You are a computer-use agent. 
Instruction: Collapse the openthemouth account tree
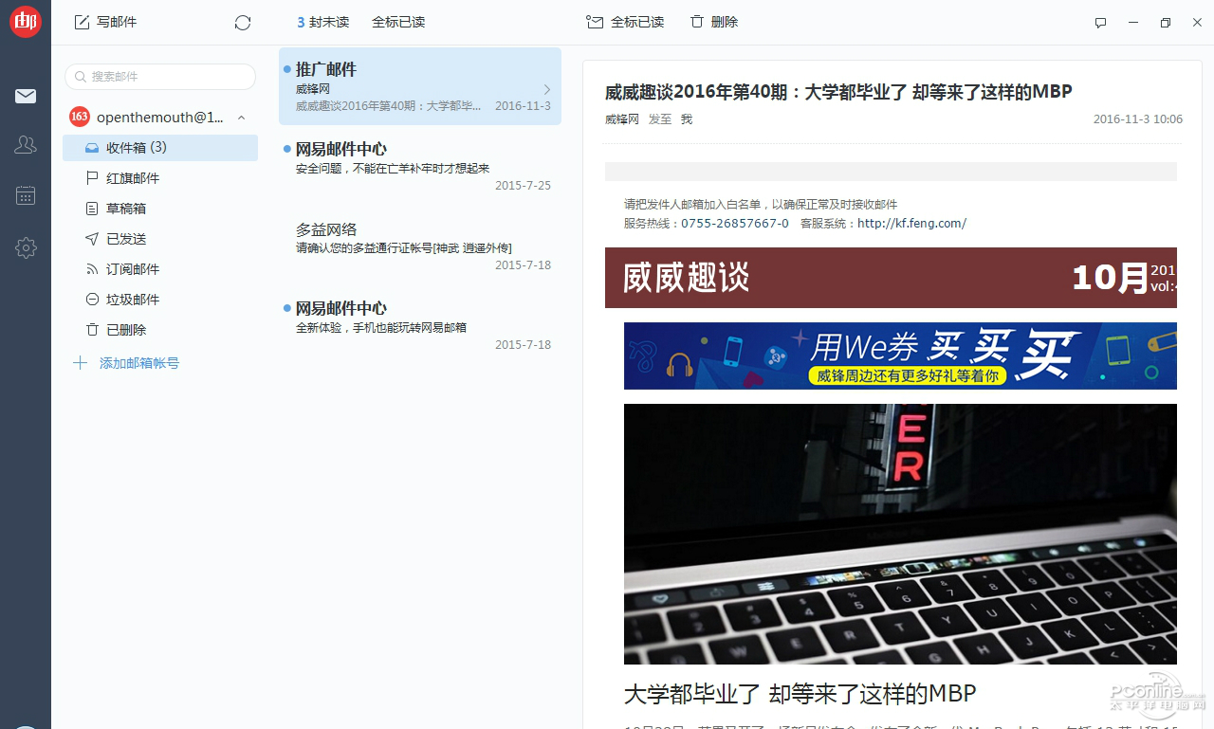tap(241, 118)
